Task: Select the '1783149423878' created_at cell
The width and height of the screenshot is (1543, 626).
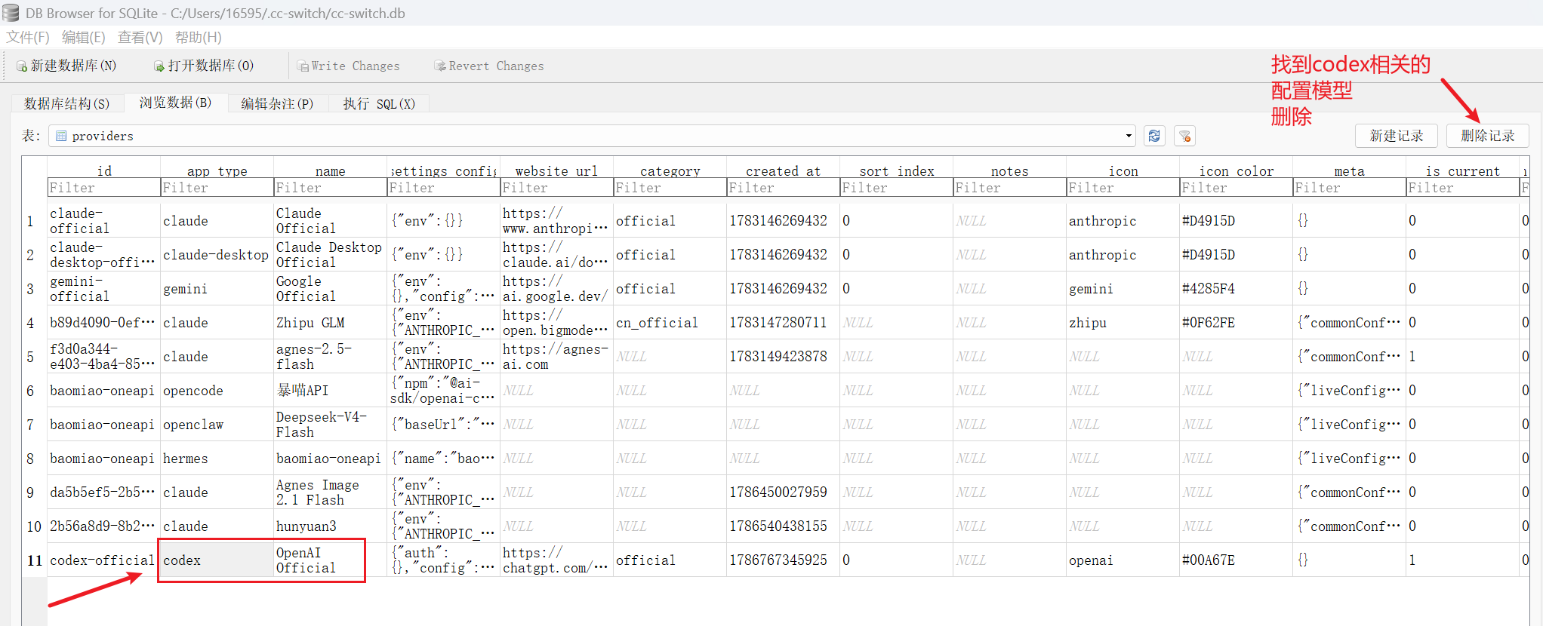Action: [783, 357]
